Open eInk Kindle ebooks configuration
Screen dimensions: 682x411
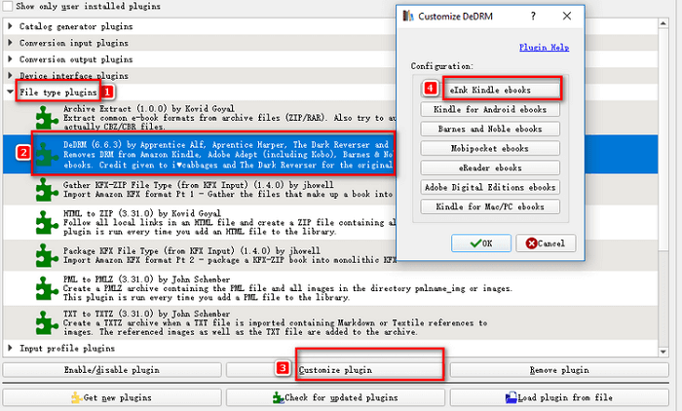[490, 90]
